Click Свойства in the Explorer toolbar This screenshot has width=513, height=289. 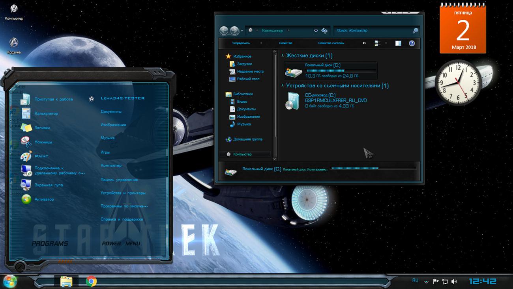click(x=285, y=43)
